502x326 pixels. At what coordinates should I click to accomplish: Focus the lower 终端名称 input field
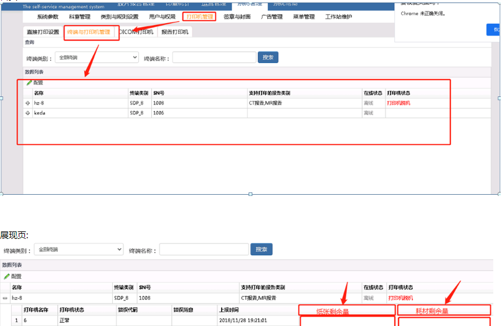pos(201,249)
